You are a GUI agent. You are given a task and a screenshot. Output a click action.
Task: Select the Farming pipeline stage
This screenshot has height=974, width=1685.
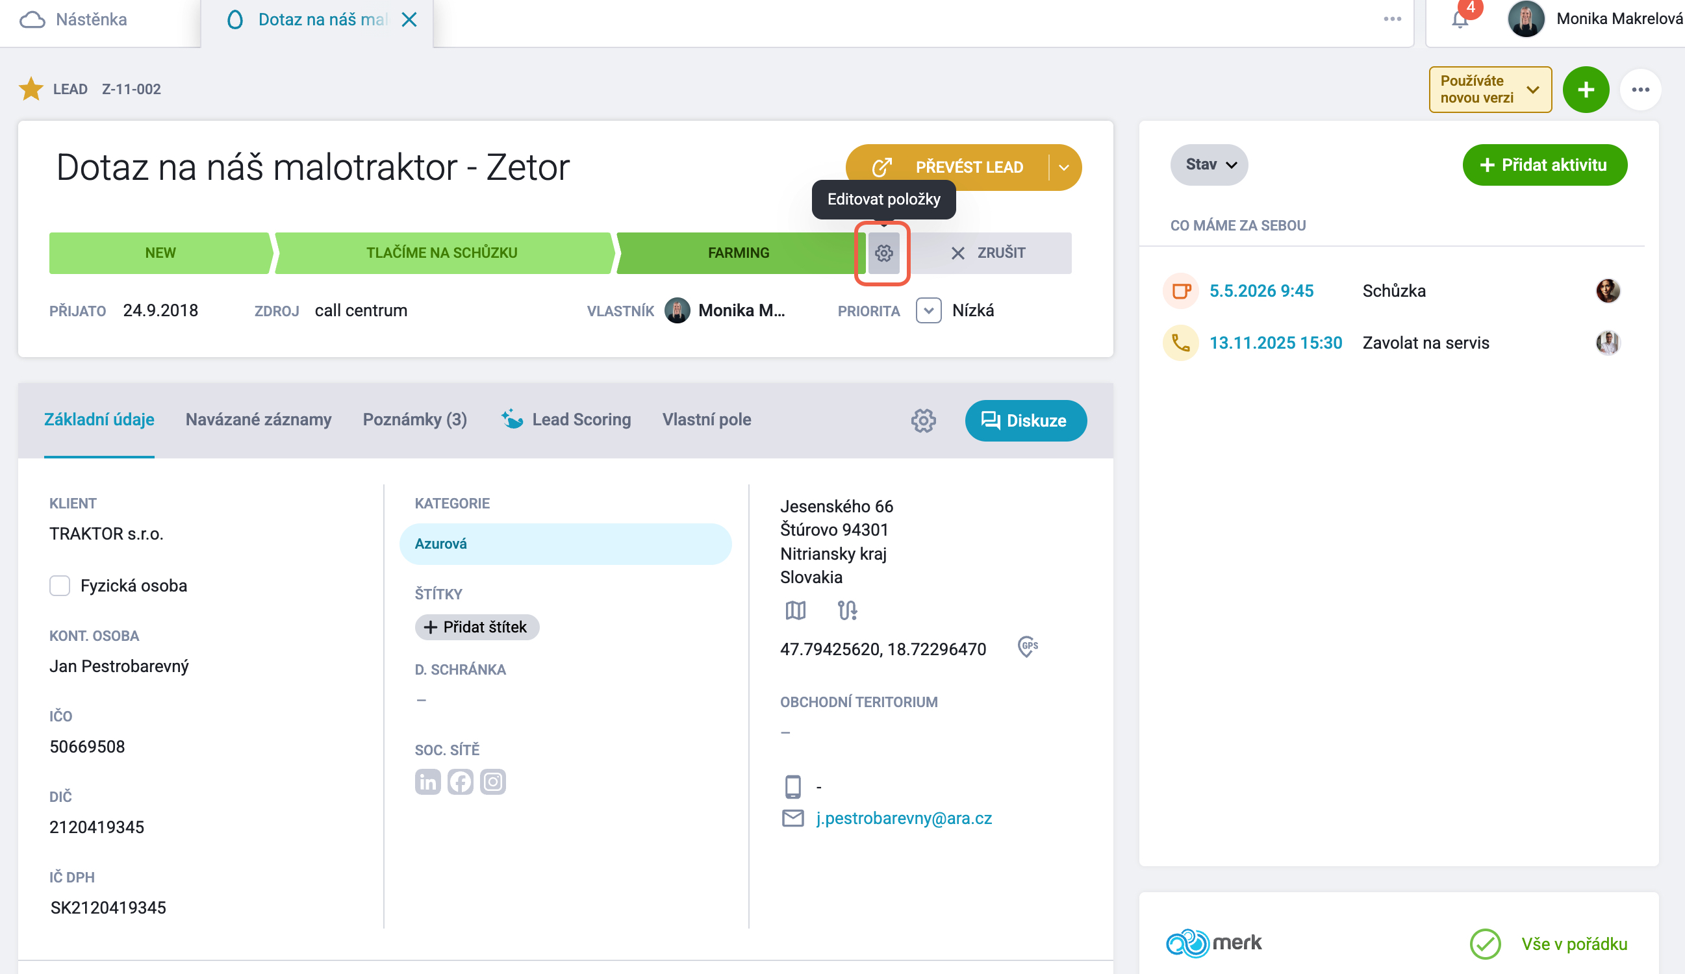[x=738, y=253]
